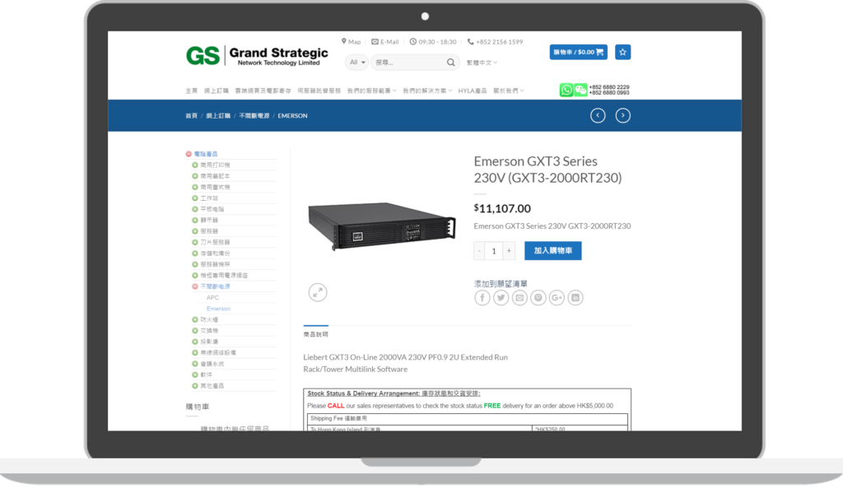This screenshot has width=843, height=498.
Task: Open the 關於我們 menu
Action: [509, 91]
